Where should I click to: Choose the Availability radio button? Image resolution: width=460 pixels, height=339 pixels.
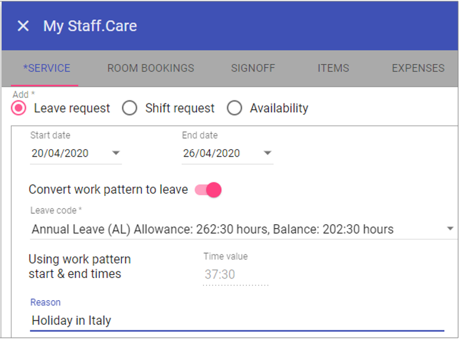pyautogui.click(x=235, y=108)
